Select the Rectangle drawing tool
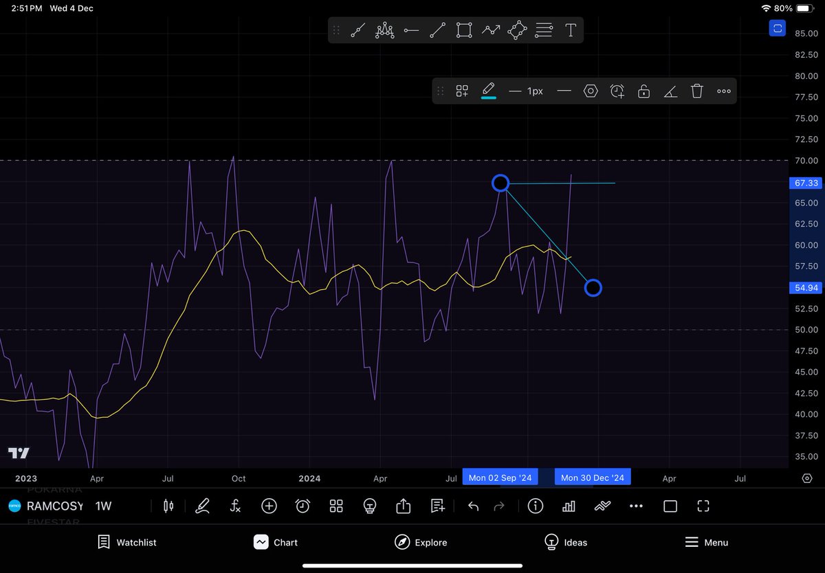The height and width of the screenshot is (573, 825). tap(464, 30)
